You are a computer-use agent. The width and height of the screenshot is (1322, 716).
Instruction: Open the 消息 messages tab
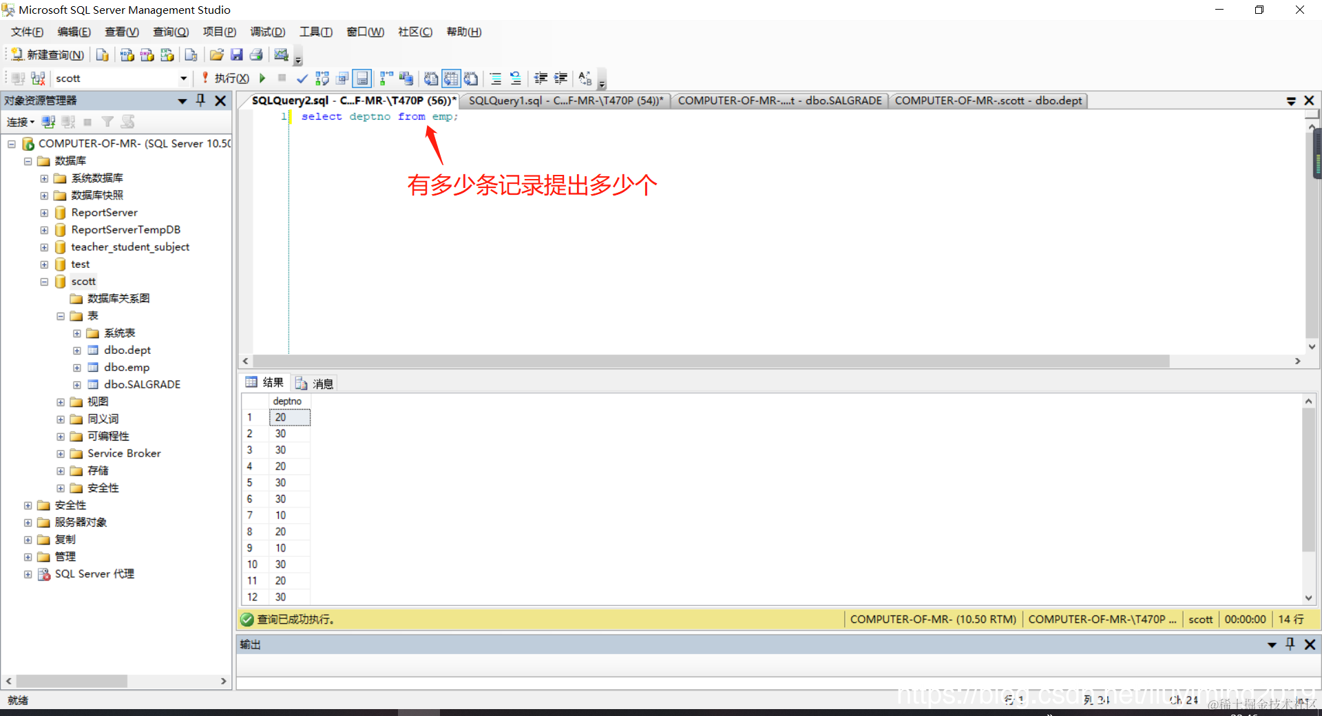[x=315, y=383]
